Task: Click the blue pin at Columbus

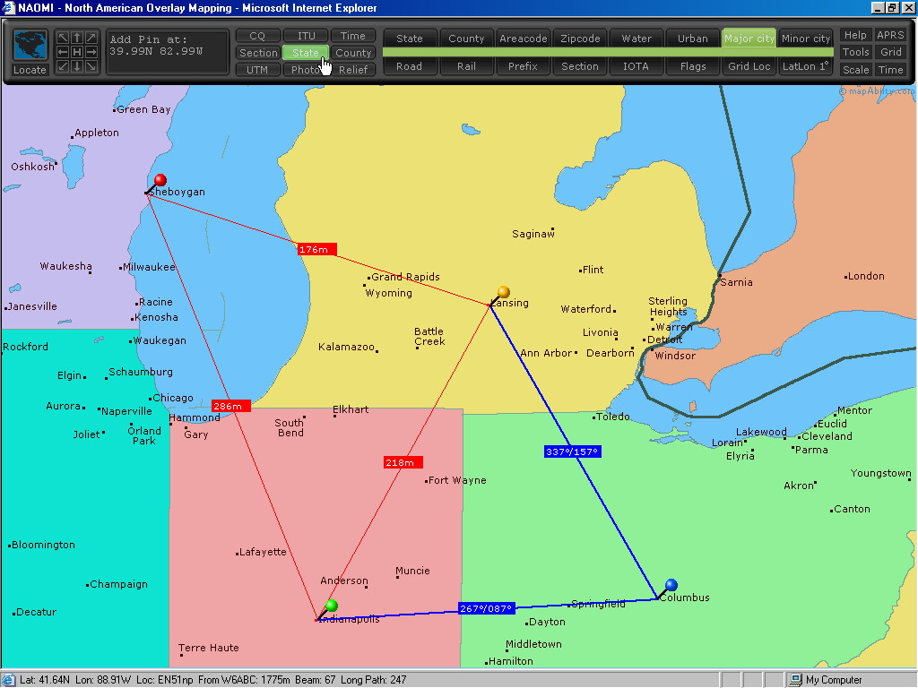Action: [671, 584]
